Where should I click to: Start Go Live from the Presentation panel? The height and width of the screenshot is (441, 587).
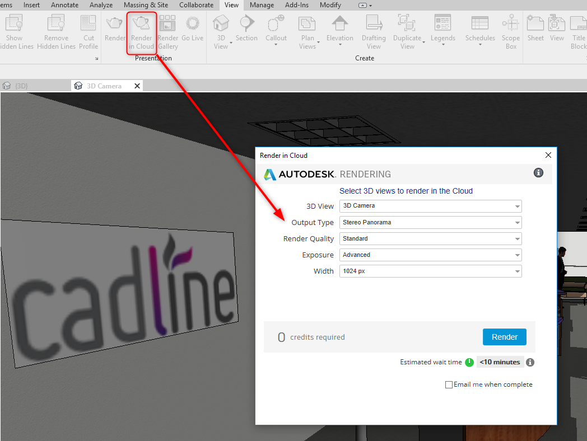click(x=193, y=28)
